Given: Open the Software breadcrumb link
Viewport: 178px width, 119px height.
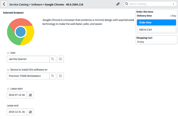Looking at the screenshot, I should pos(37,4).
